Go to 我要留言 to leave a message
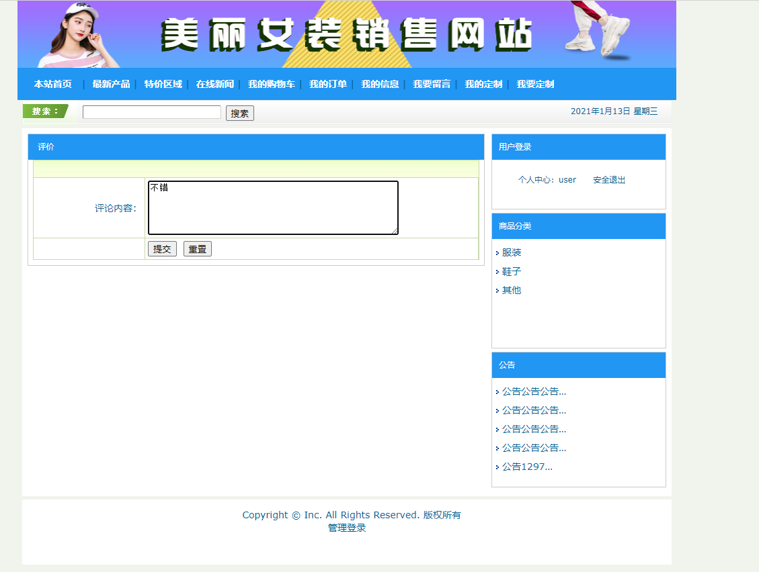The height and width of the screenshot is (572, 759). (x=432, y=84)
